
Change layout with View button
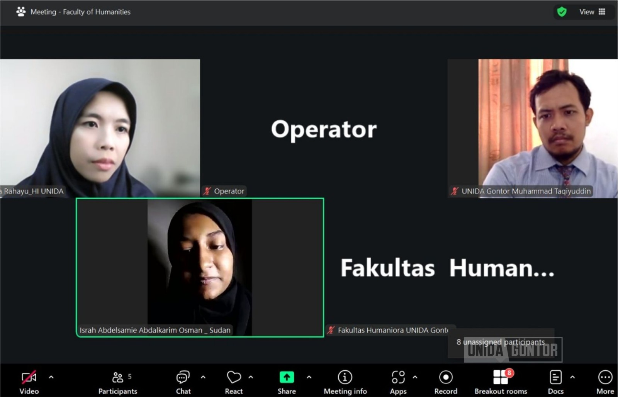pos(592,12)
